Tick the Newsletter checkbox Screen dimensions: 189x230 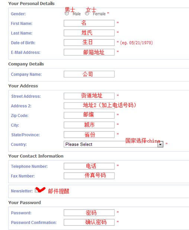[x=36, y=191]
